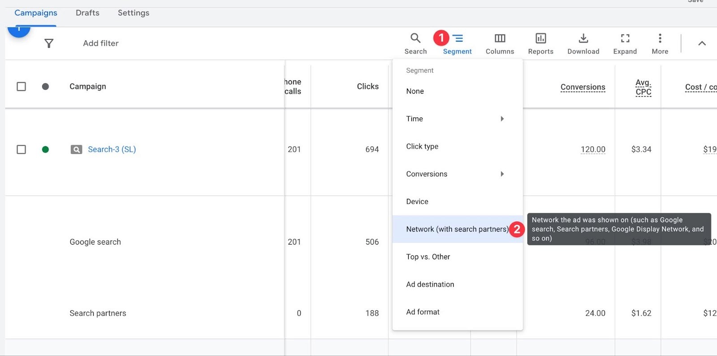Screen dimensions: 717x356
Task: Click the Google search row label
Action: (x=95, y=242)
